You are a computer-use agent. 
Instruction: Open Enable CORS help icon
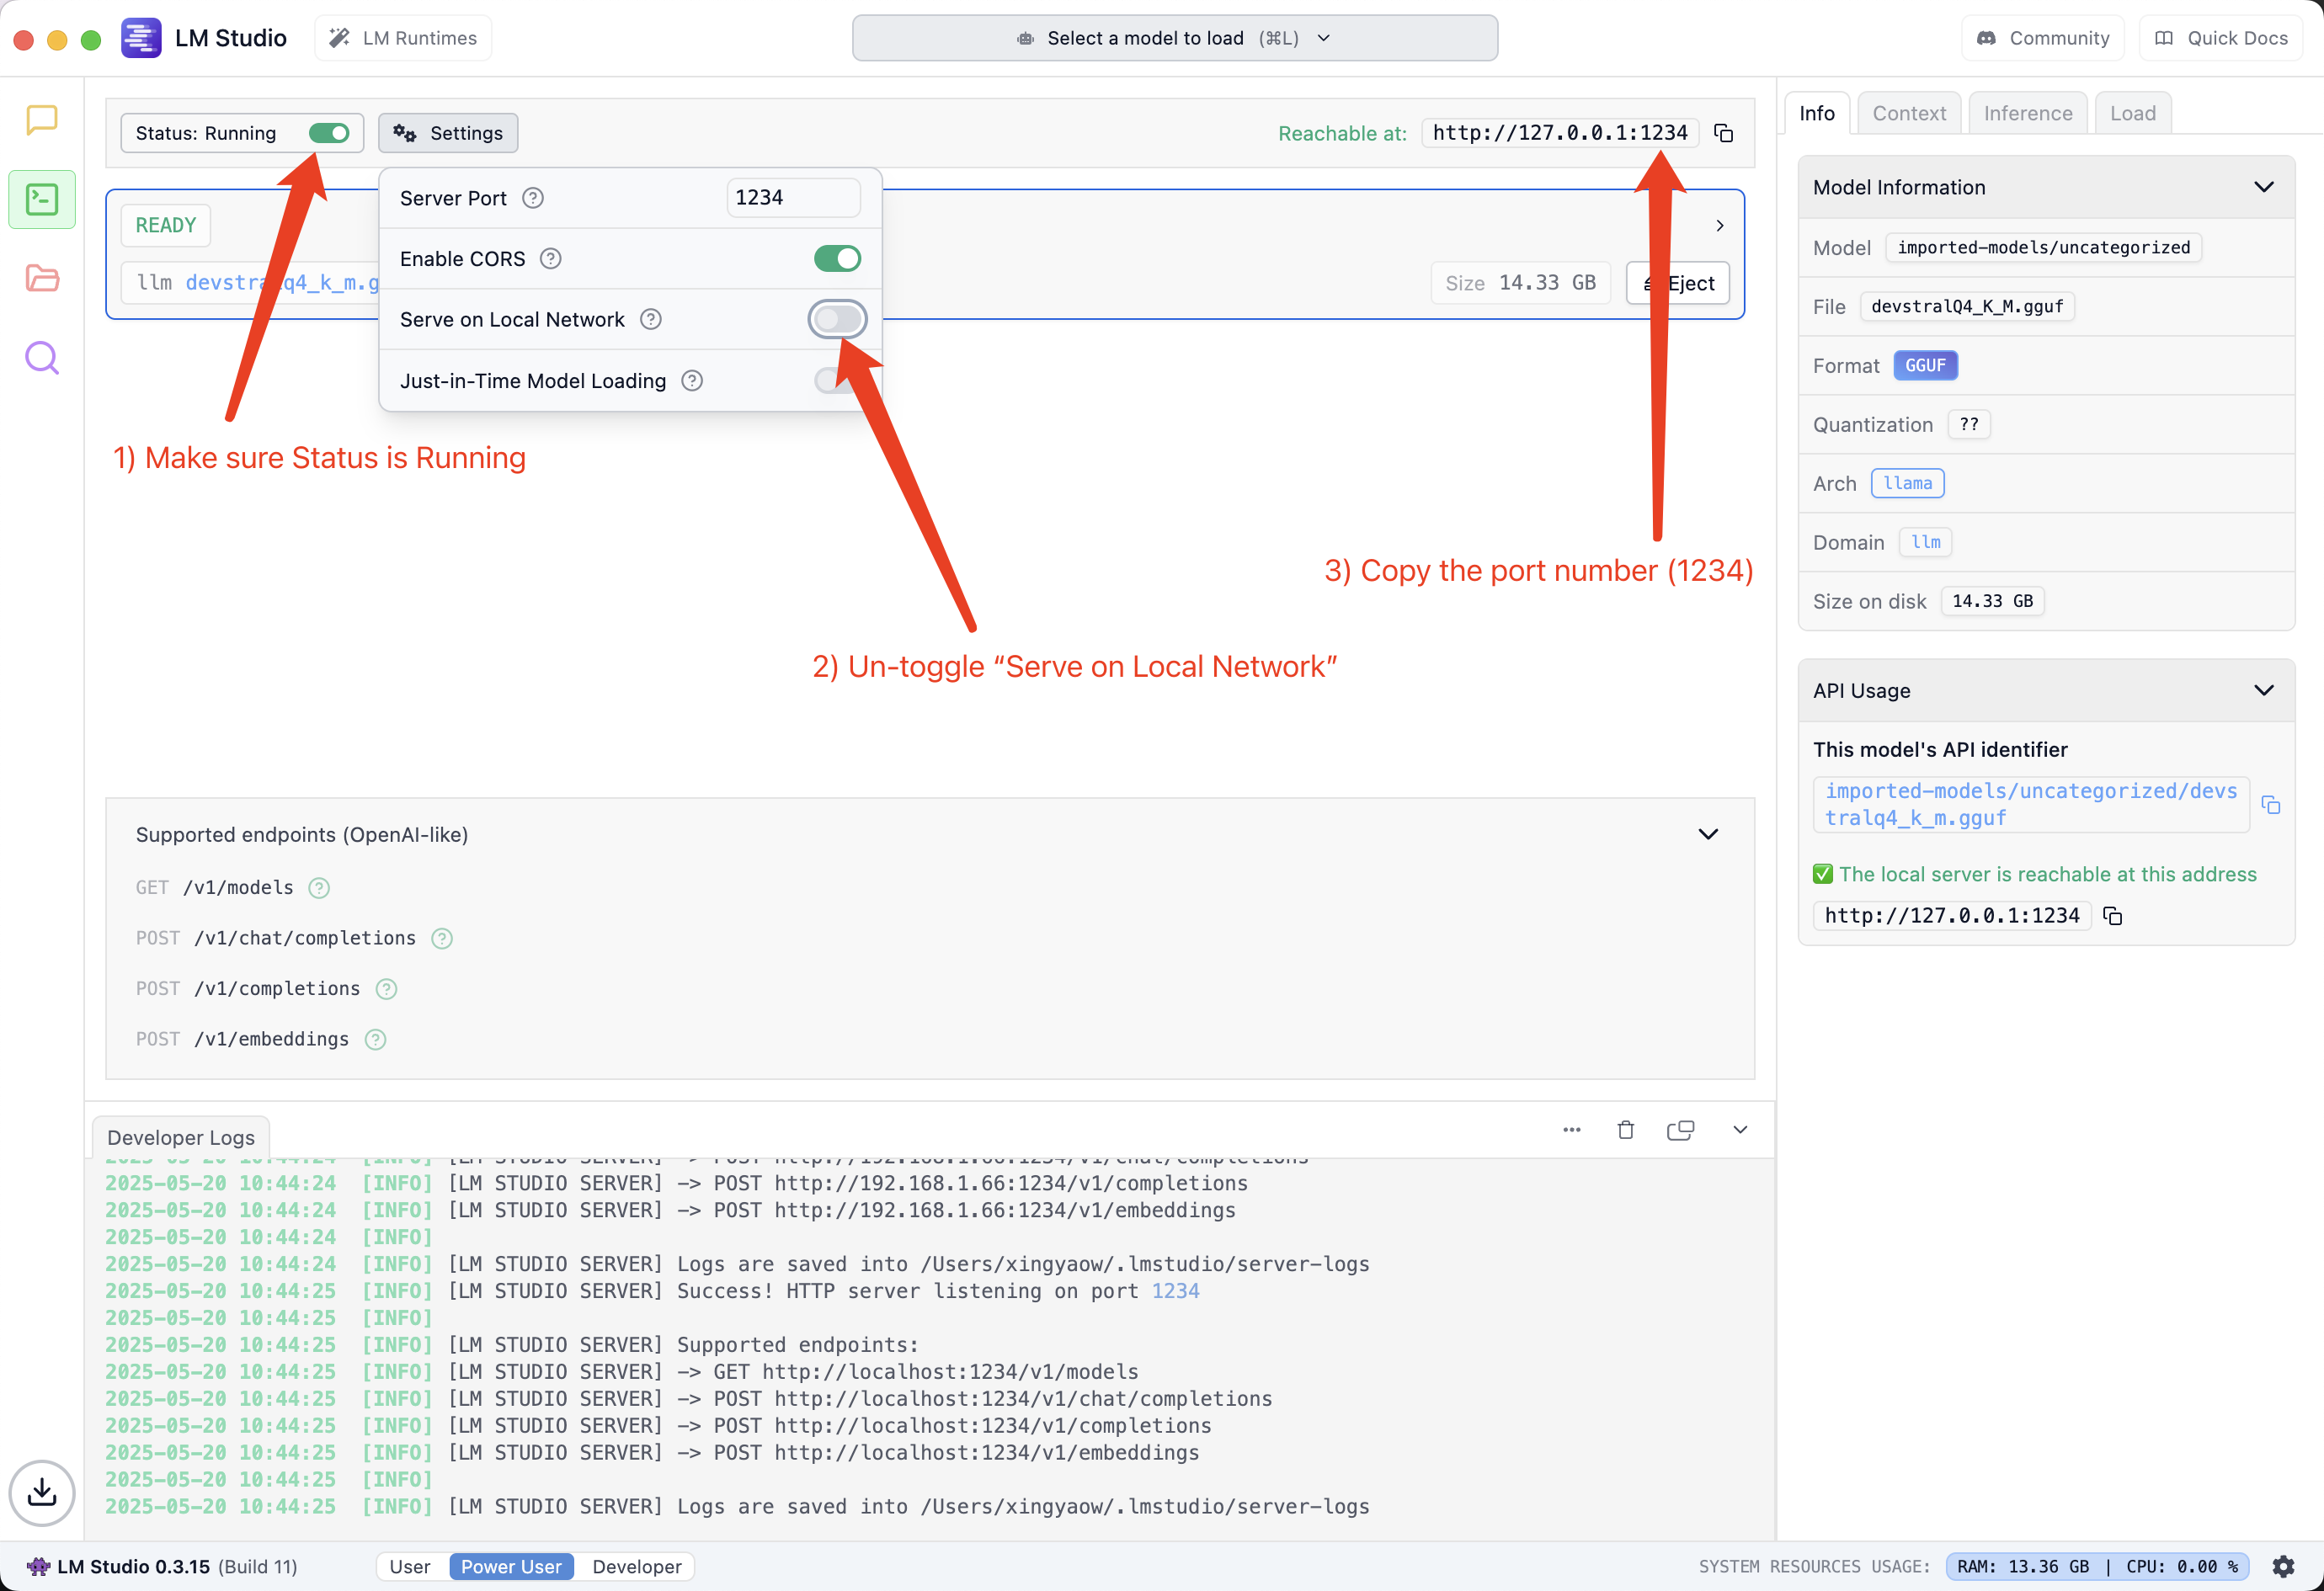tap(551, 259)
